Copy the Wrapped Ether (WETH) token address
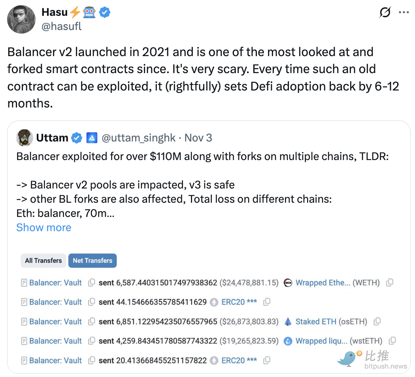The image size is (415, 377). tap(390, 283)
